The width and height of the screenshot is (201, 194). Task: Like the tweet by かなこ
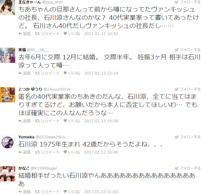pyautogui.click(x=72, y=191)
